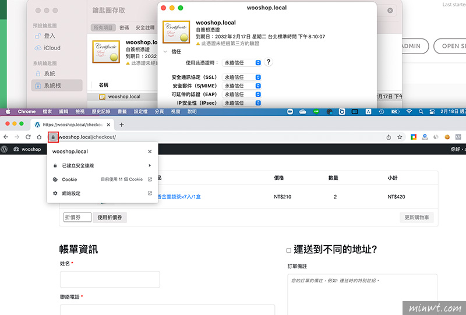Open the Chrome menu in the menu bar
Image resolution: width=466 pixels, height=315 pixels.
point(27,111)
